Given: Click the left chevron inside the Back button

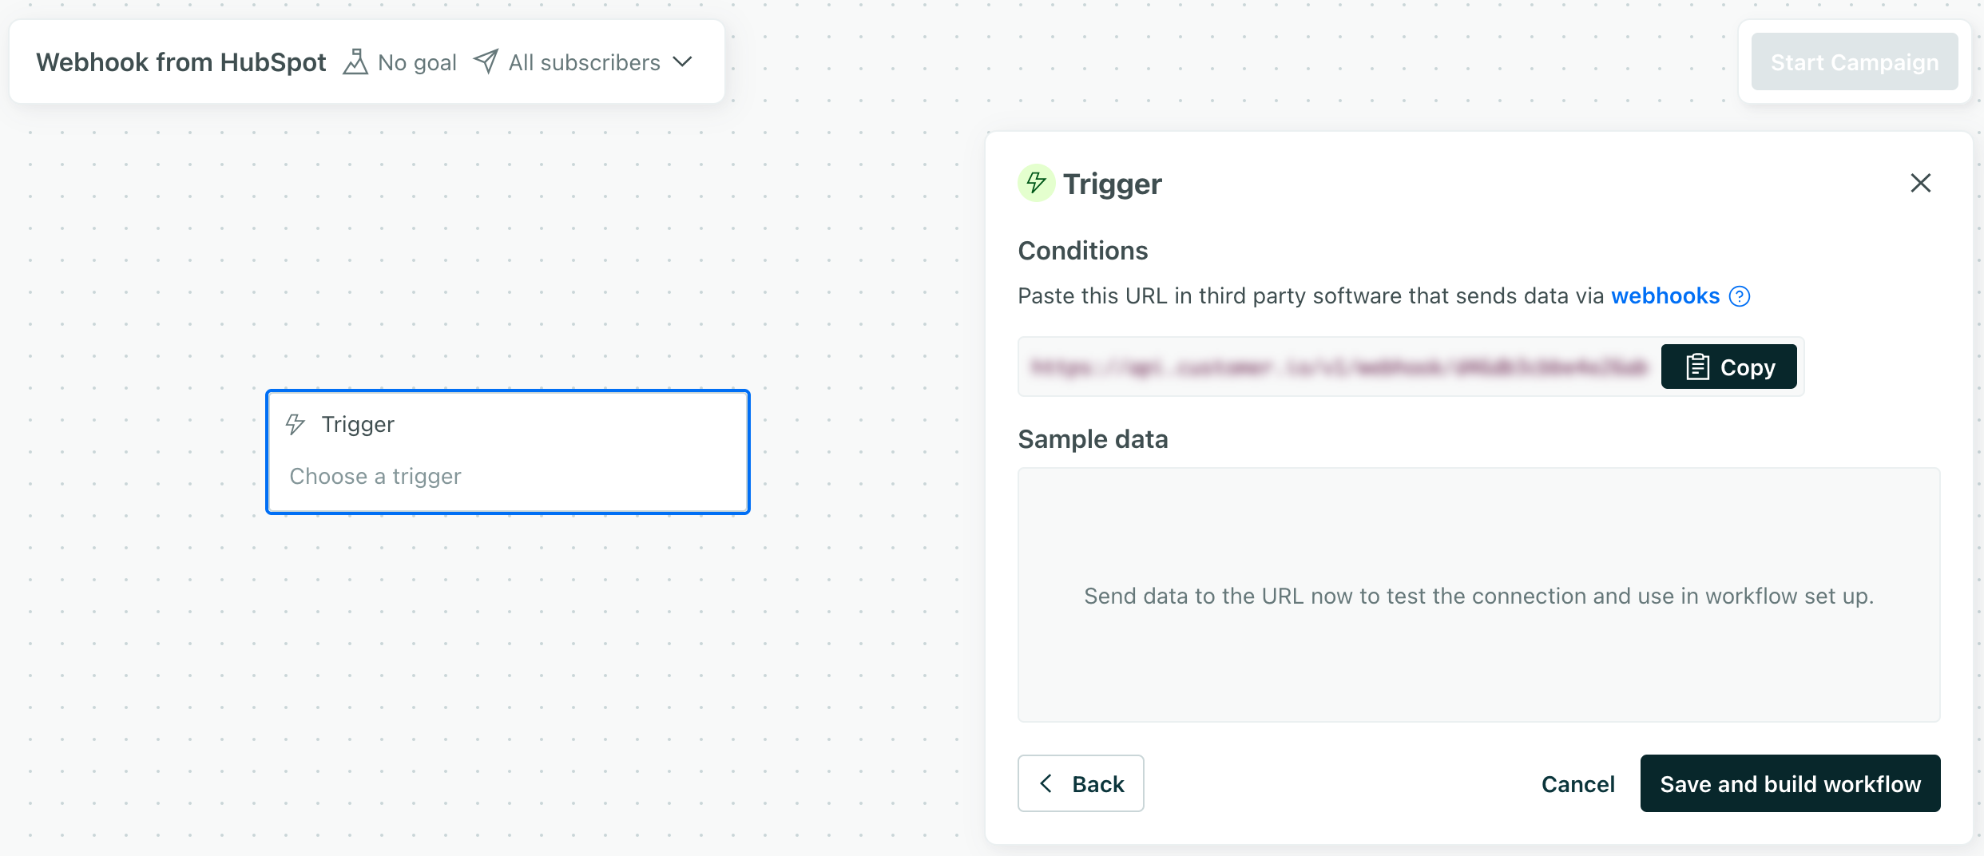Looking at the screenshot, I should coord(1047,783).
